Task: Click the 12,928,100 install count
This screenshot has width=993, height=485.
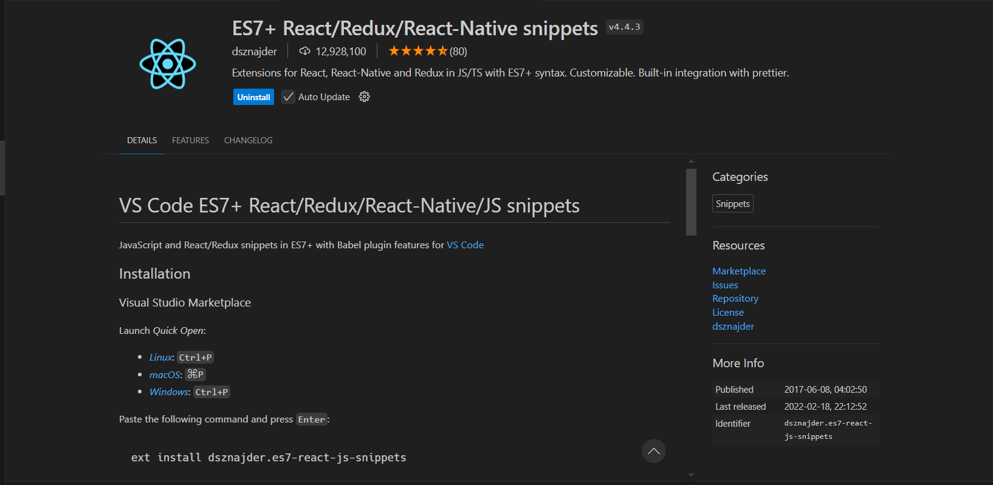Action: (x=341, y=52)
